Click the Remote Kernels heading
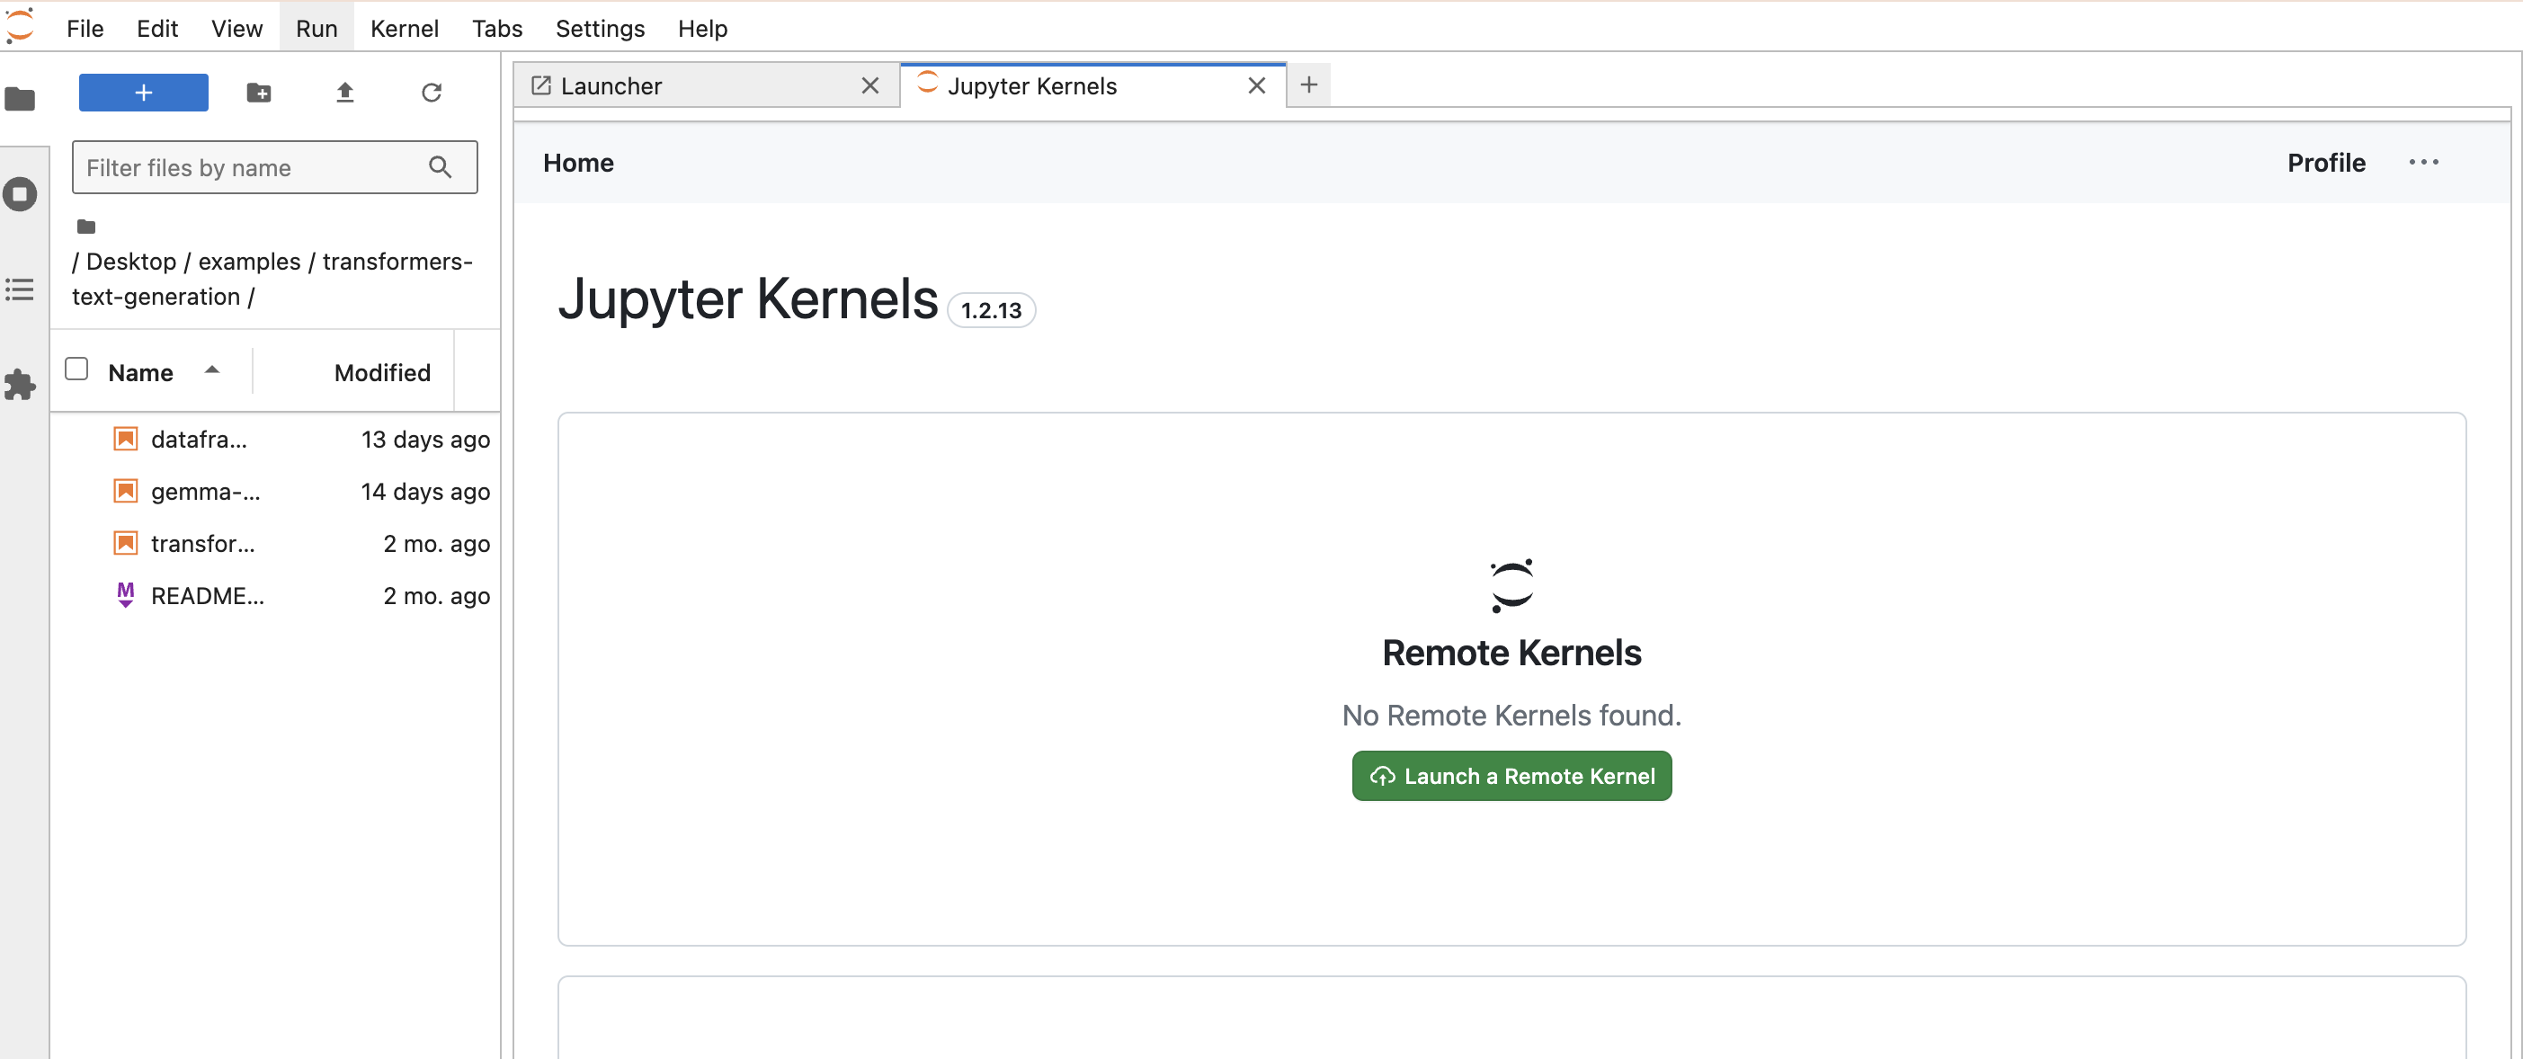The height and width of the screenshot is (1059, 2523). (1511, 653)
